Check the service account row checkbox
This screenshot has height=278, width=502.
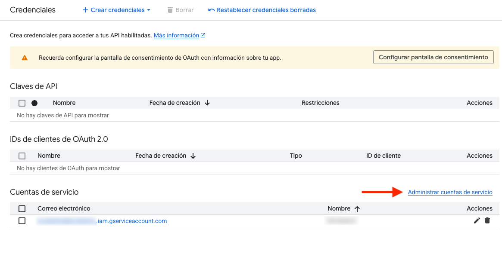point(22,221)
